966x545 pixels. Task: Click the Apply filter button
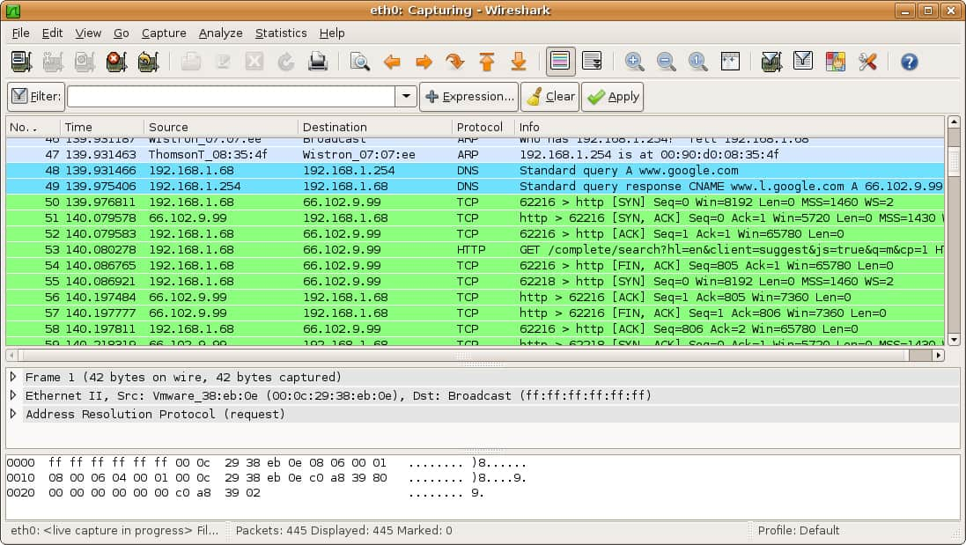pyautogui.click(x=612, y=96)
